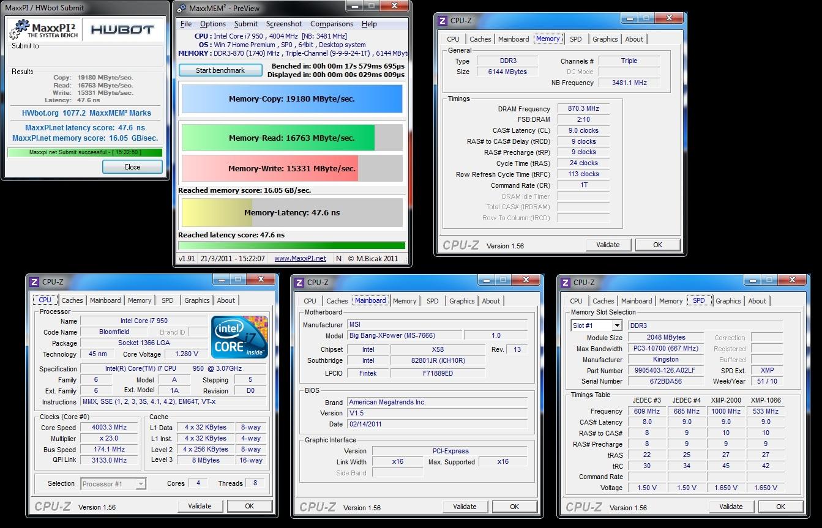Select Mainboard tab in CPU-Z CPU window
The image size is (822, 528).
click(105, 300)
